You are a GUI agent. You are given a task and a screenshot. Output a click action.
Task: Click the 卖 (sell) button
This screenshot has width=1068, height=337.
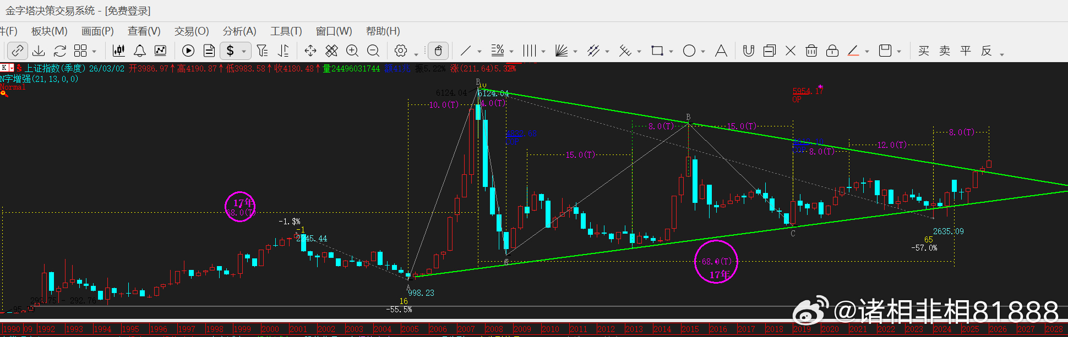(945, 51)
